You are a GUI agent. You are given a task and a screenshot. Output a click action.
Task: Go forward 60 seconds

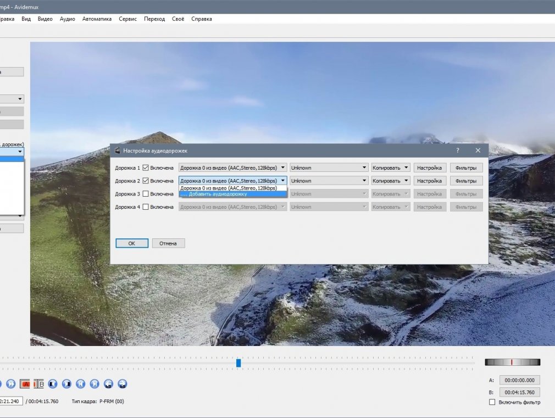pos(123,383)
